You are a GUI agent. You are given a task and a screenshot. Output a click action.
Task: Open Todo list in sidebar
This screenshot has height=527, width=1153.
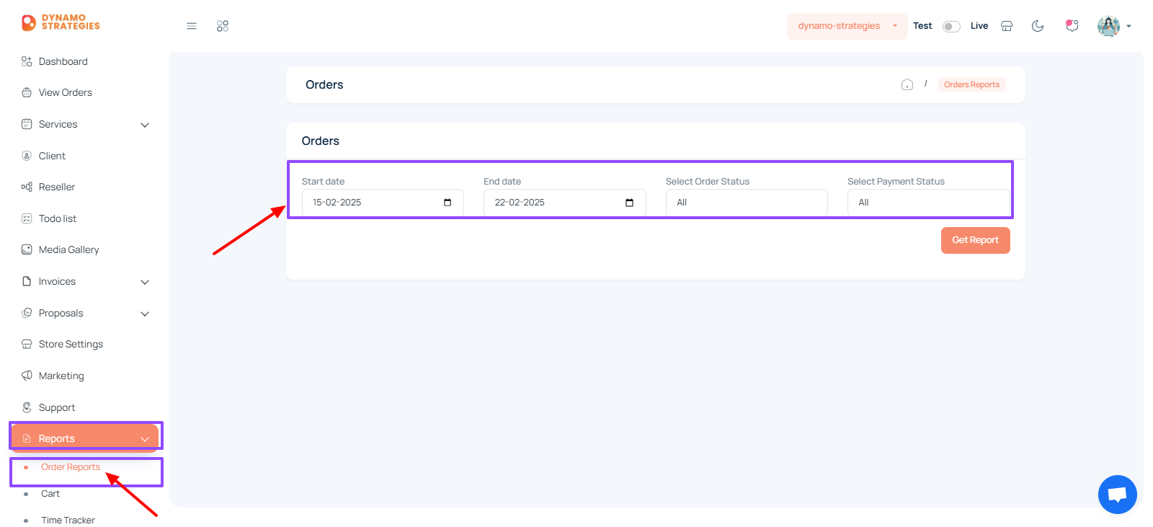pos(58,218)
